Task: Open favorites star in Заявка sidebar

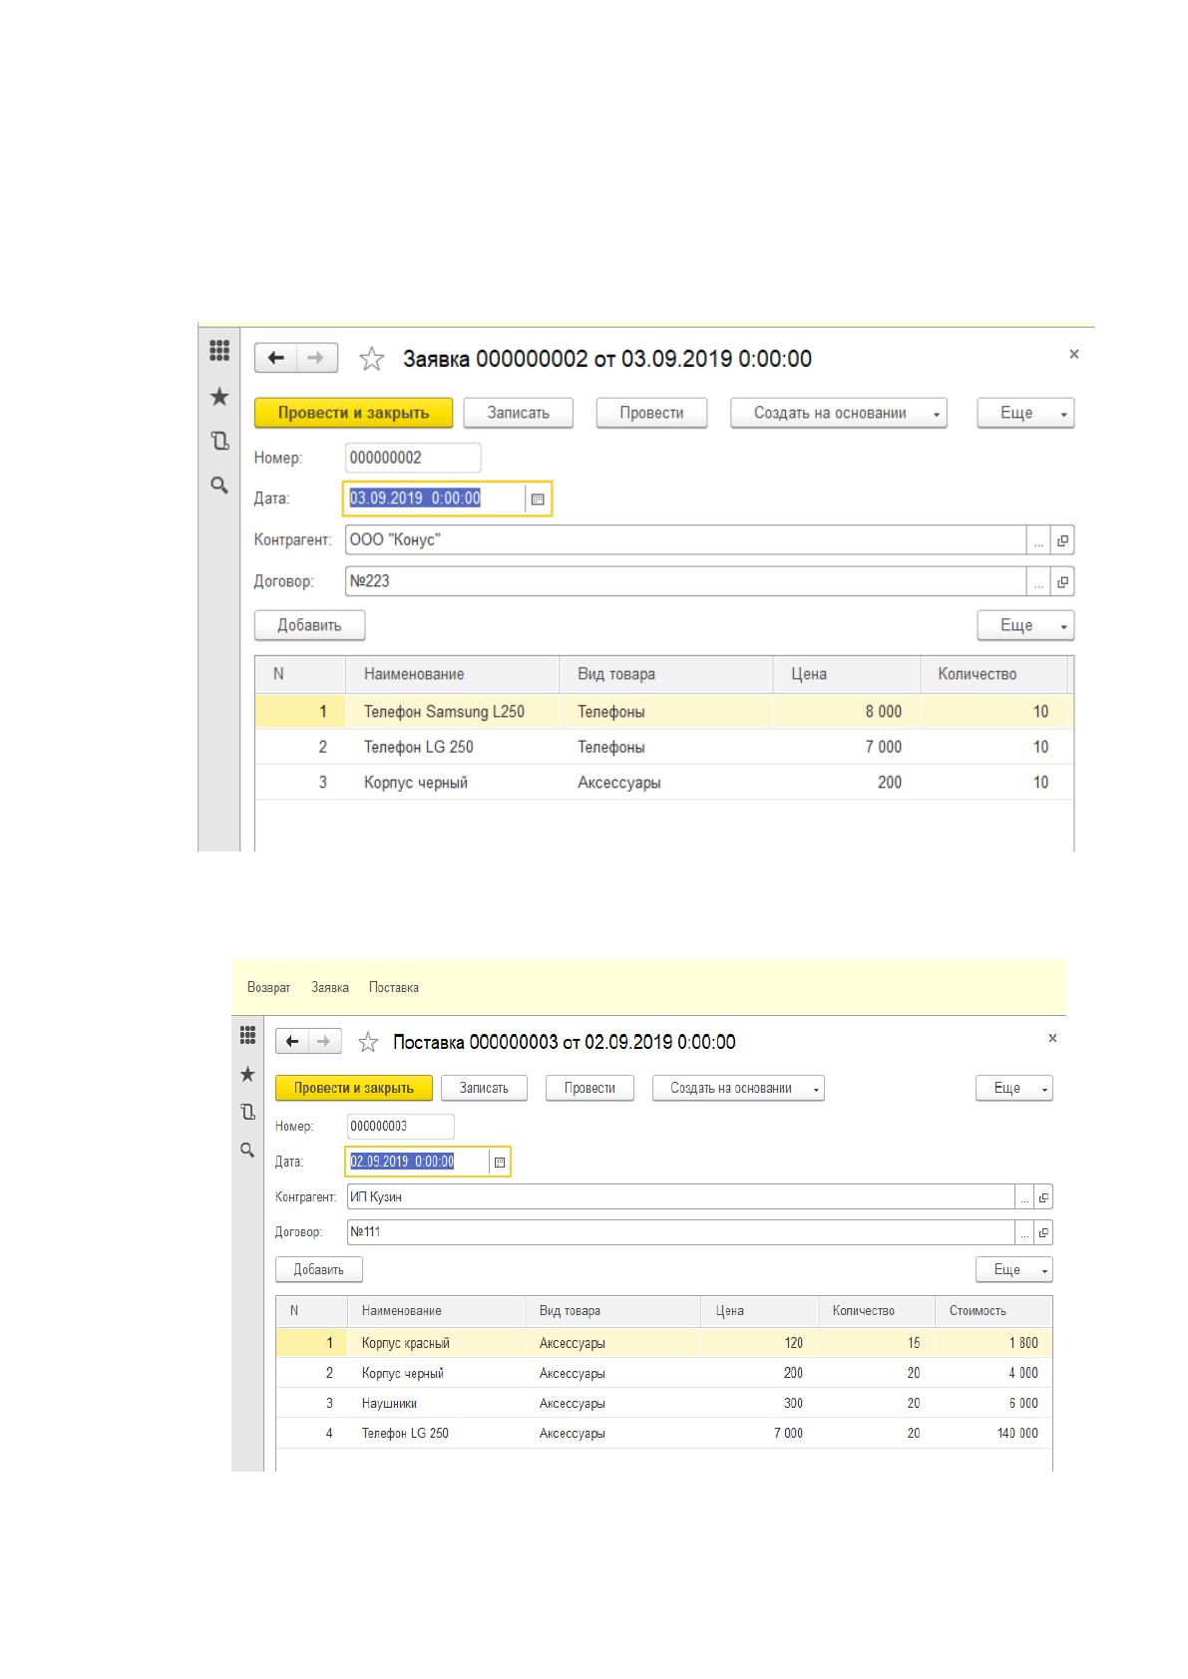Action: pos(219,397)
